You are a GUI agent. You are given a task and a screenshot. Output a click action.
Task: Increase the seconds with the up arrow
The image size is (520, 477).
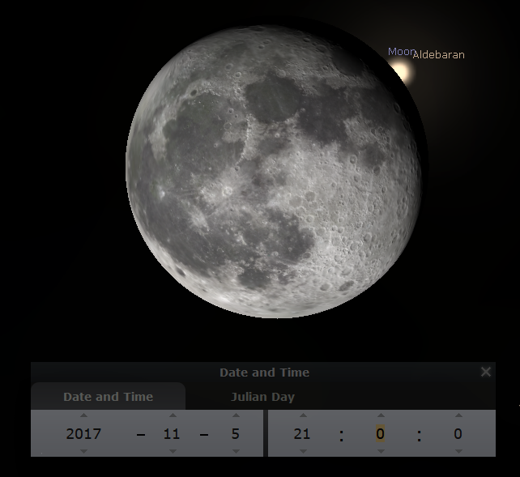[458, 416]
